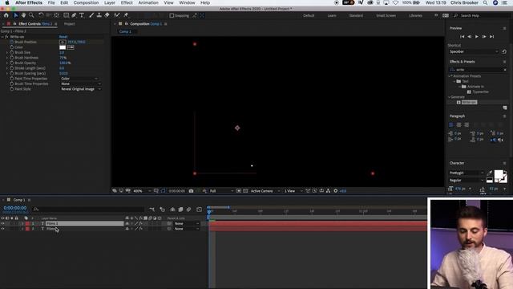The width and height of the screenshot is (513, 289).
Task: Jump to the first frame in Preview
Action: pyautogui.click(x=462, y=37)
